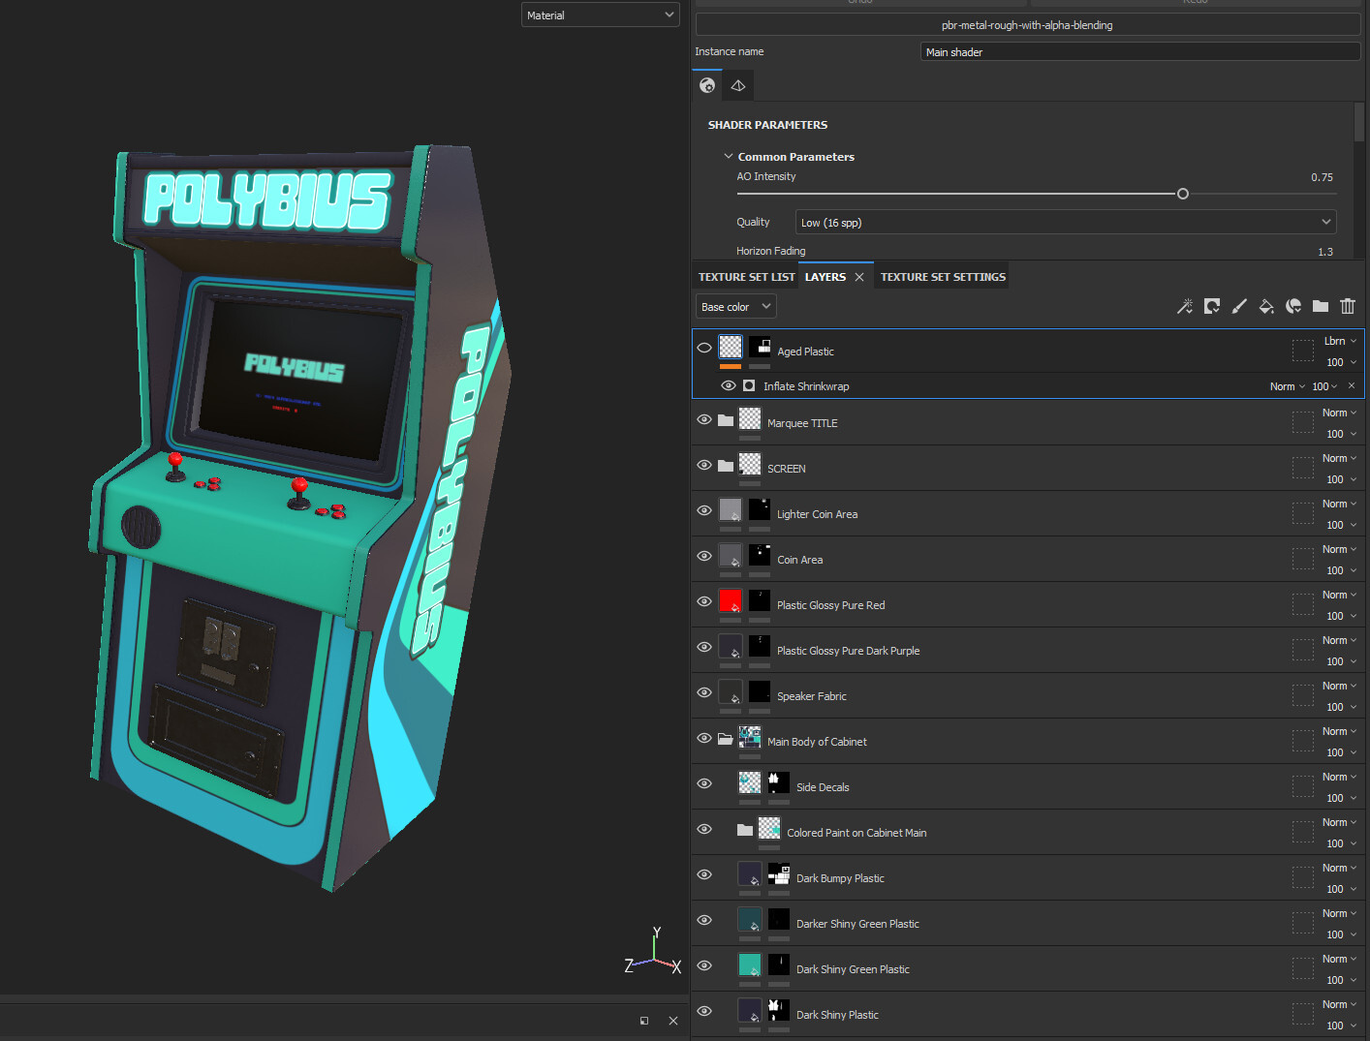The width and height of the screenshot is (1370, 1041).
Task: Open the Material viewport mode dropdown
Action: pyautogui.click(x=601, y=15)
